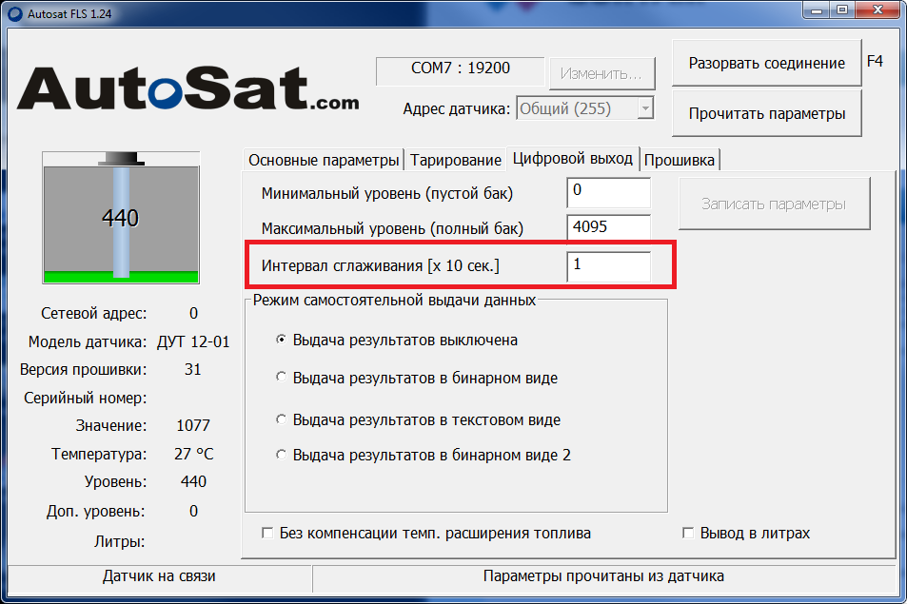Click the 'Интервал сглаживания' input field

coord(607,266)
